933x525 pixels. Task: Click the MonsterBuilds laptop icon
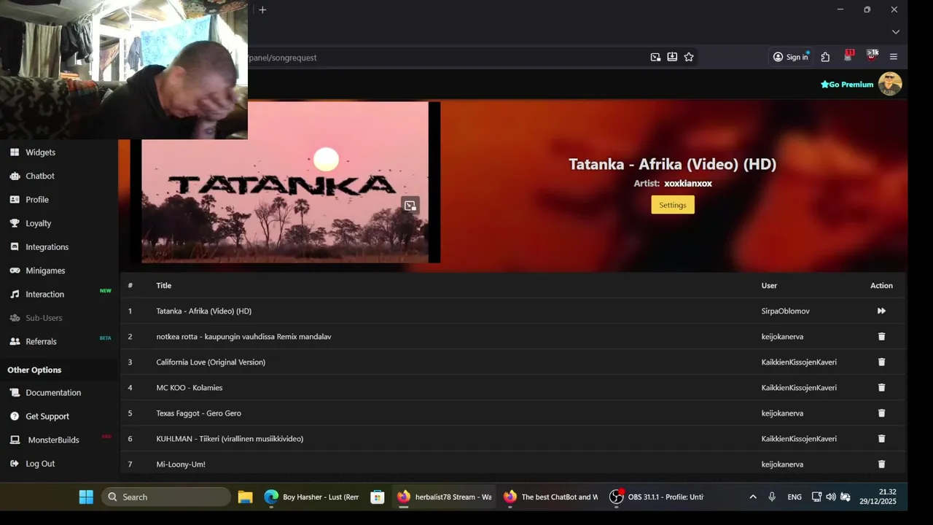tap(15, 440)
